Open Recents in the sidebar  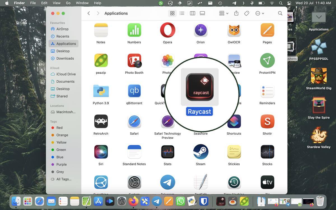click(63, 36)
